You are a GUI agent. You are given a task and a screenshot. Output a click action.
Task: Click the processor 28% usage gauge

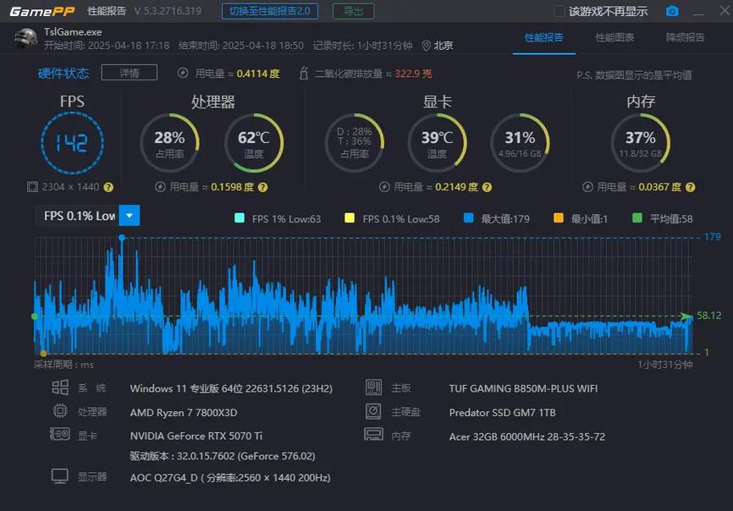pyautogui.click(x=169, y=143)
